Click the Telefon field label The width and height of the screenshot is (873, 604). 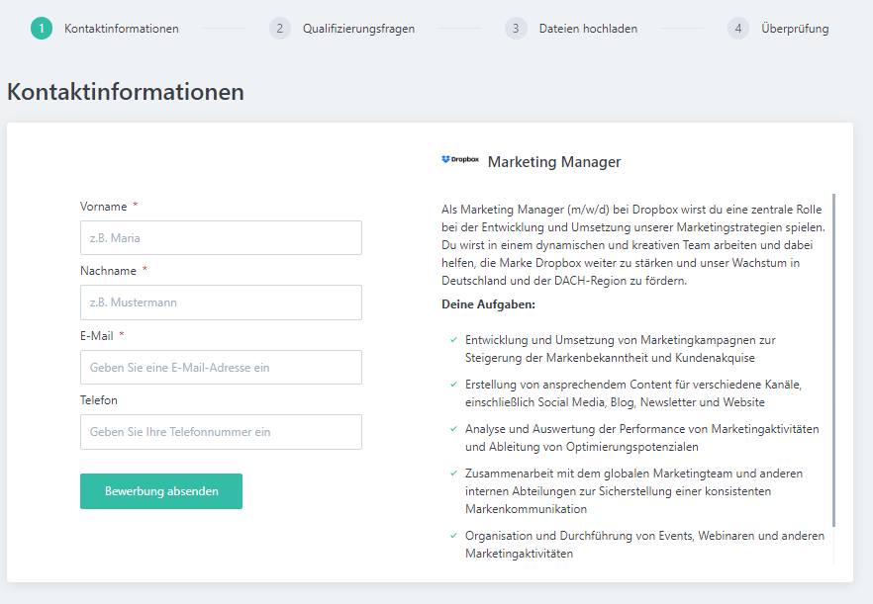tap(99, 400)
